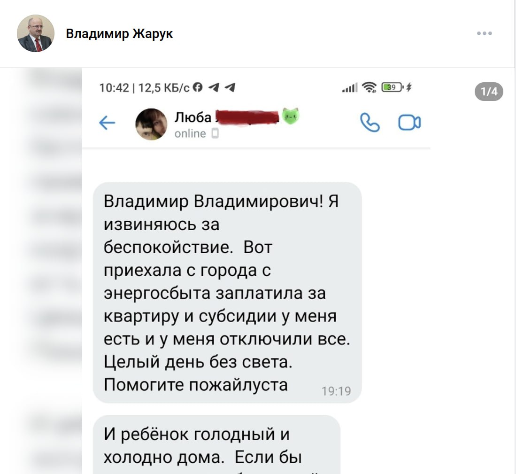Click the 19:19 message timestamp
The height and width of the screenshot is (474, 516).
[x=336, y=391]
